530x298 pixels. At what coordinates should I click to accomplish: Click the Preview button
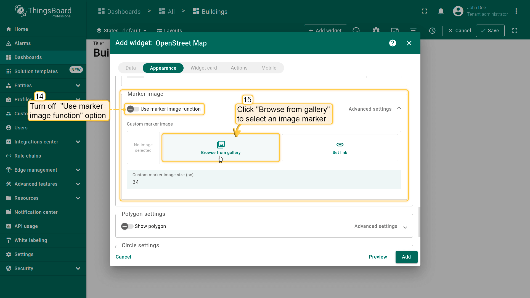pos(378,257)
